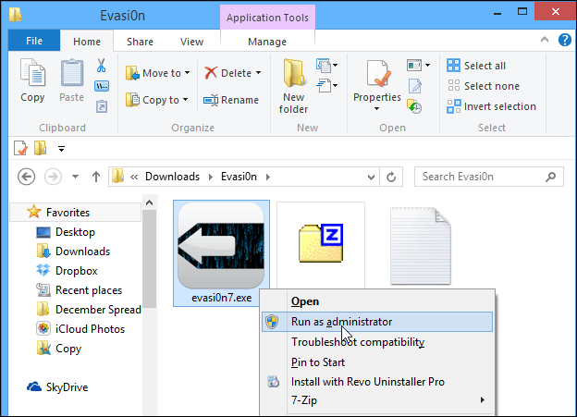Image resolution: width=577 pixels, height=417 pixels.
Task: Choose Pin to Start
Action: (377, 362)
